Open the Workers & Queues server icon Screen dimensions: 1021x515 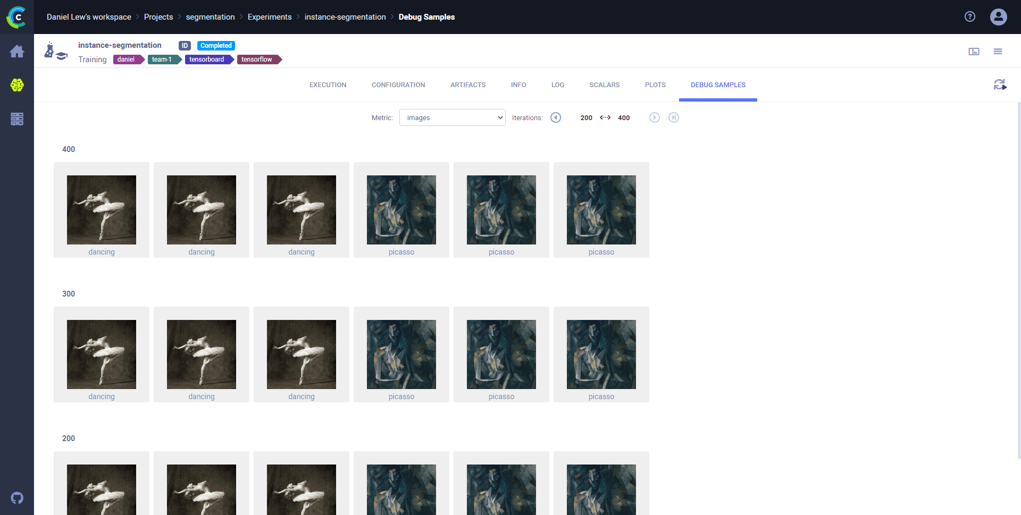pyautogui.click(x=17, y=119)
